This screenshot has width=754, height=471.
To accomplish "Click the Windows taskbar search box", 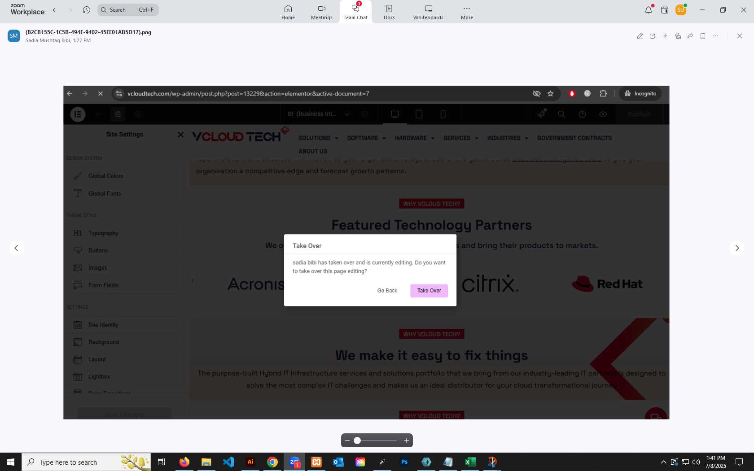I will 86,462.
